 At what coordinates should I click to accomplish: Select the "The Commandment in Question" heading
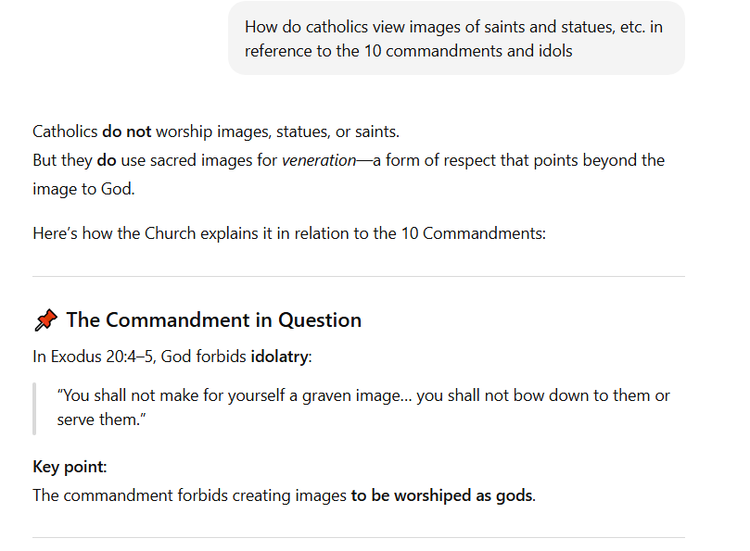(213, 320)
